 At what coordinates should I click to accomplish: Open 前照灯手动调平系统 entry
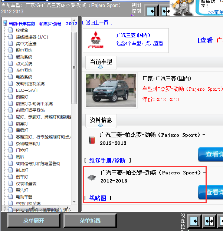click(34, 104)
